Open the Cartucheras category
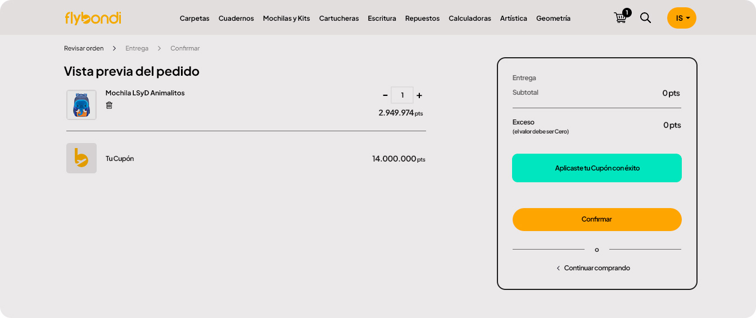The width and height of the screenshot is (756, 318). coord(339,19)
